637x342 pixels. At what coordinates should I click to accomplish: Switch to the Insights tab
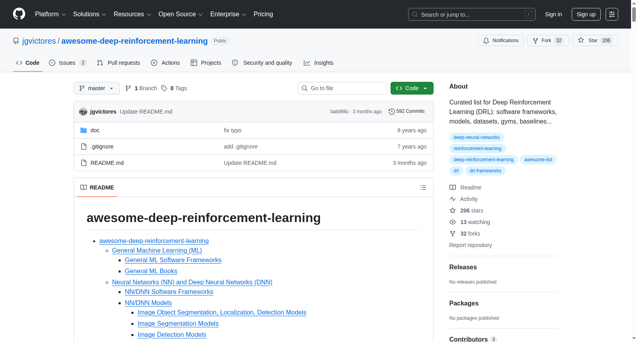(x=318, y=63)
